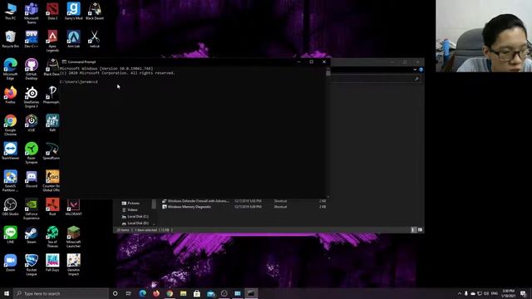Launch Microsoft Teams from the desktop
Viewport: 532px width, 299px height.
click(x=32, y=13)
